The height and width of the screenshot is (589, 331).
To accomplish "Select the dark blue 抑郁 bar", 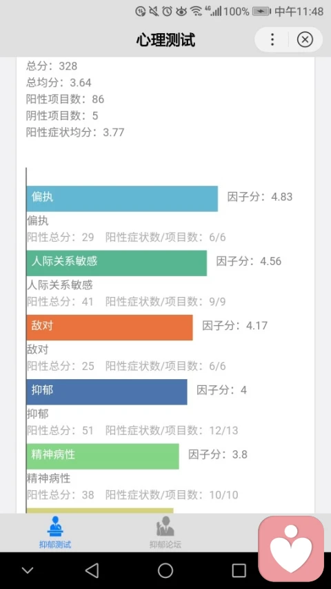I will click(107, 392).
